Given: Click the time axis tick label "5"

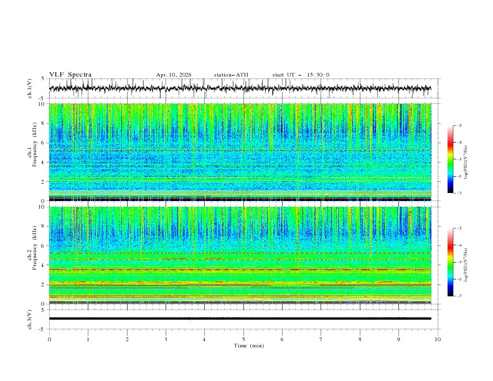Looking at the screenshot, I should 243,339.
